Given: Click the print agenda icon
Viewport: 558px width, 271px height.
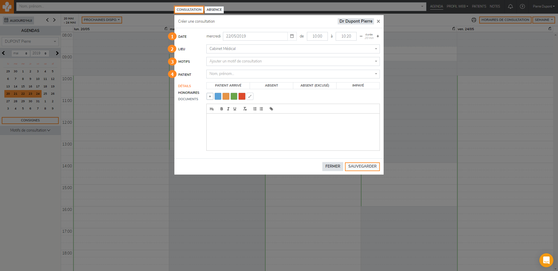Looking at the screenshot, I should point(474,20).
